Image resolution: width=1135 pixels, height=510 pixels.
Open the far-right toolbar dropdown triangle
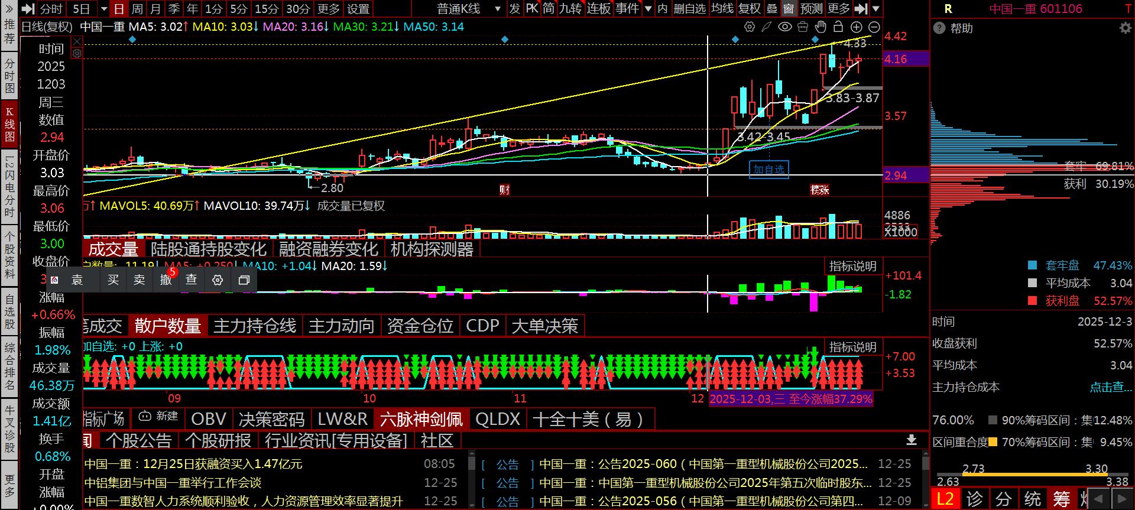(876, 9)
